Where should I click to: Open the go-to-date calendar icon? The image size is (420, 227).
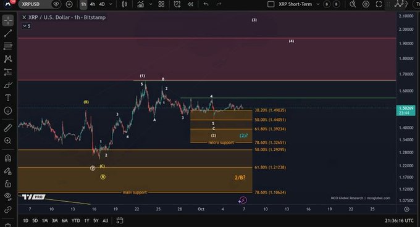(x=120, y=221)
